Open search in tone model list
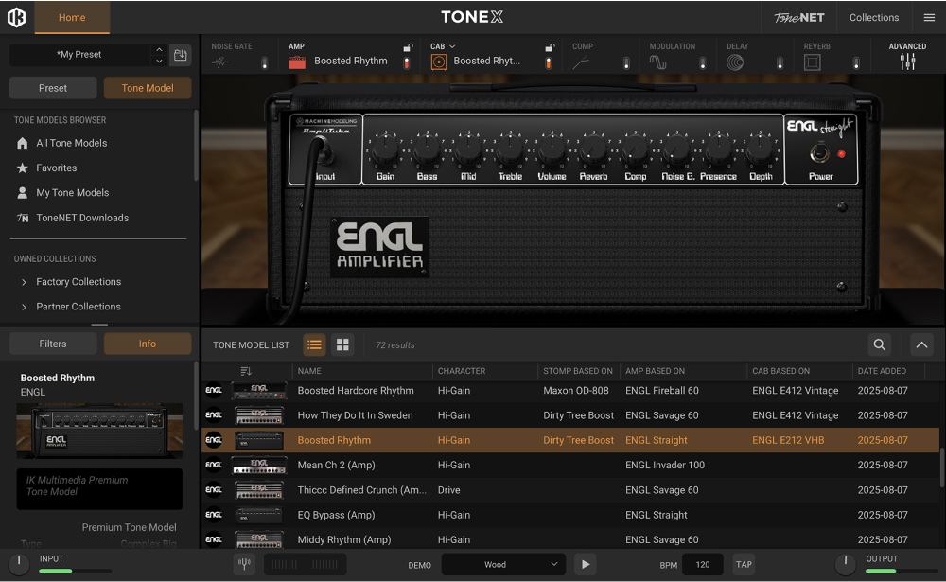 click(880, 345)
